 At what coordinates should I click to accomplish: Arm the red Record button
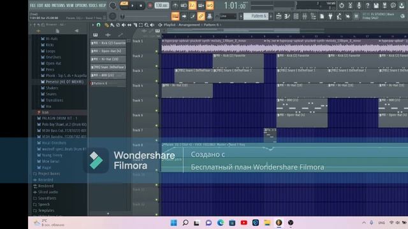pyautogui.click(x=150, y=6)
